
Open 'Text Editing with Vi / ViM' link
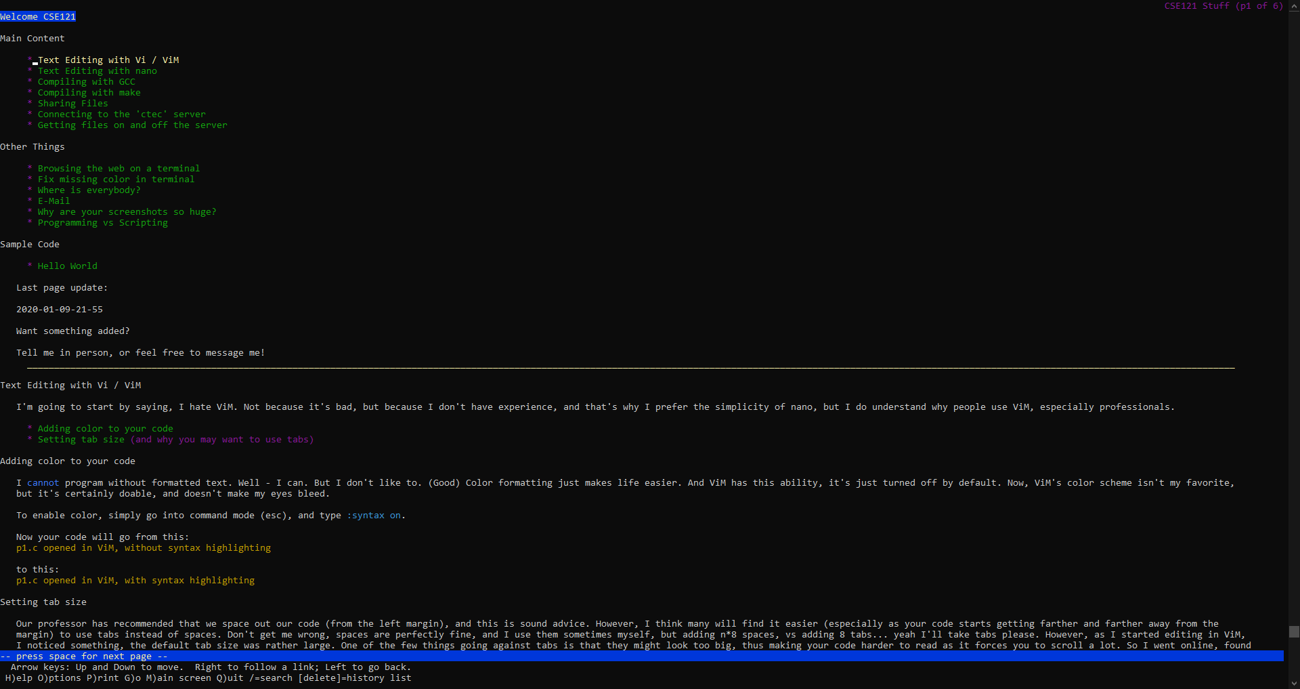[x=108, y=60]
